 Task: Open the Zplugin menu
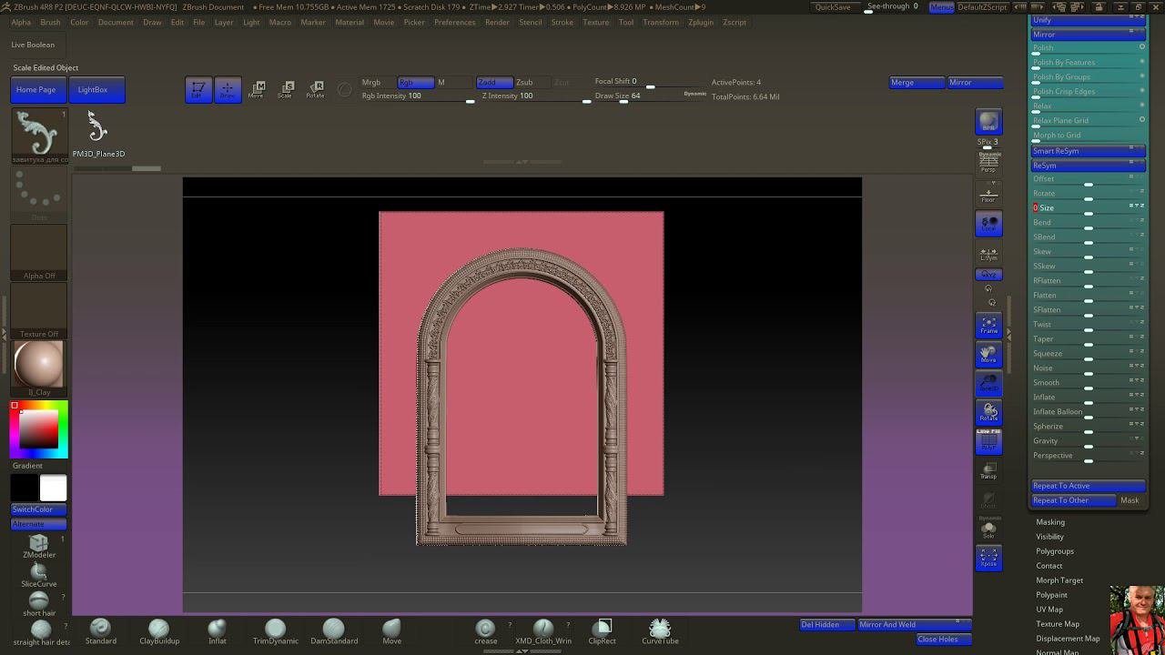point(700,22)
